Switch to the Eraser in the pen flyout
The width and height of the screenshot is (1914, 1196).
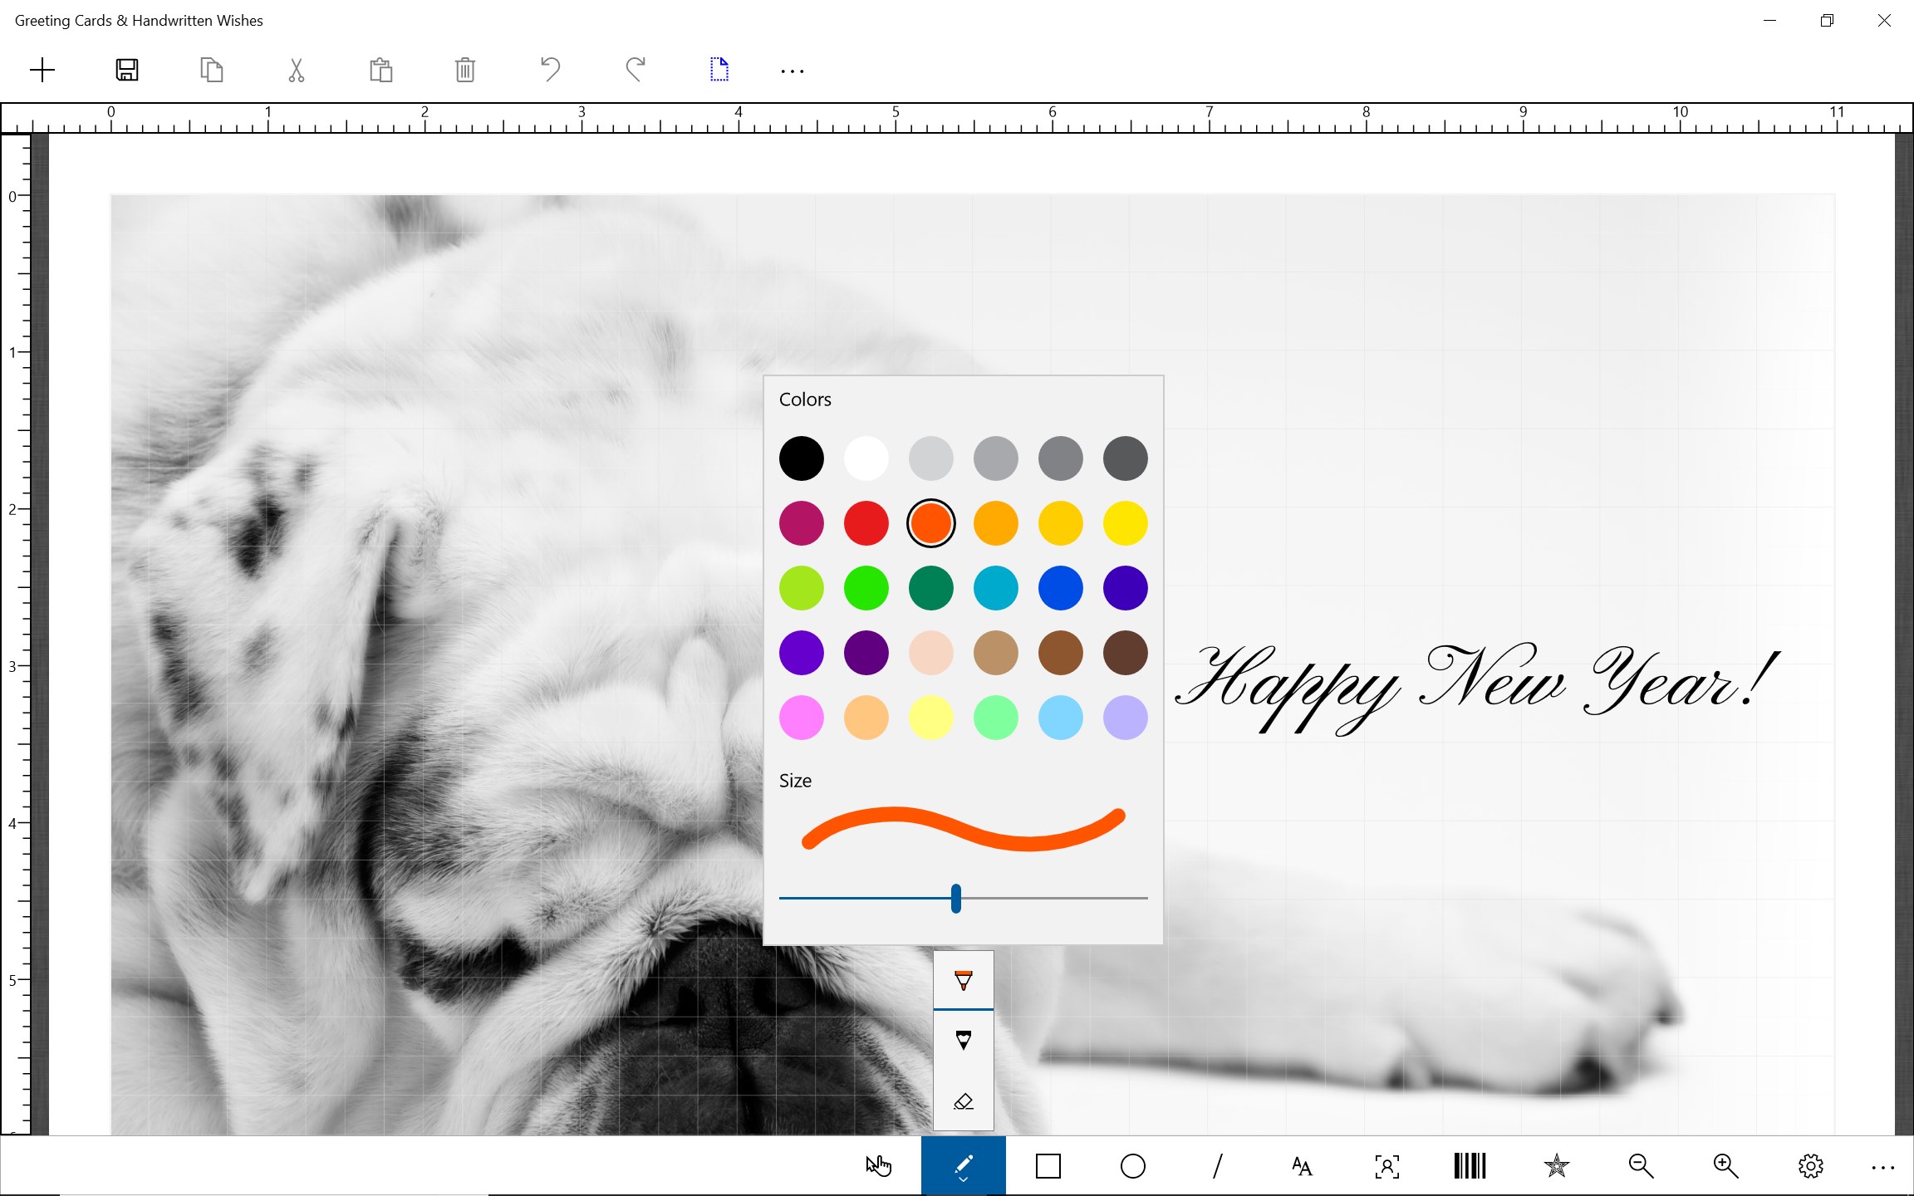point(963,1101)
